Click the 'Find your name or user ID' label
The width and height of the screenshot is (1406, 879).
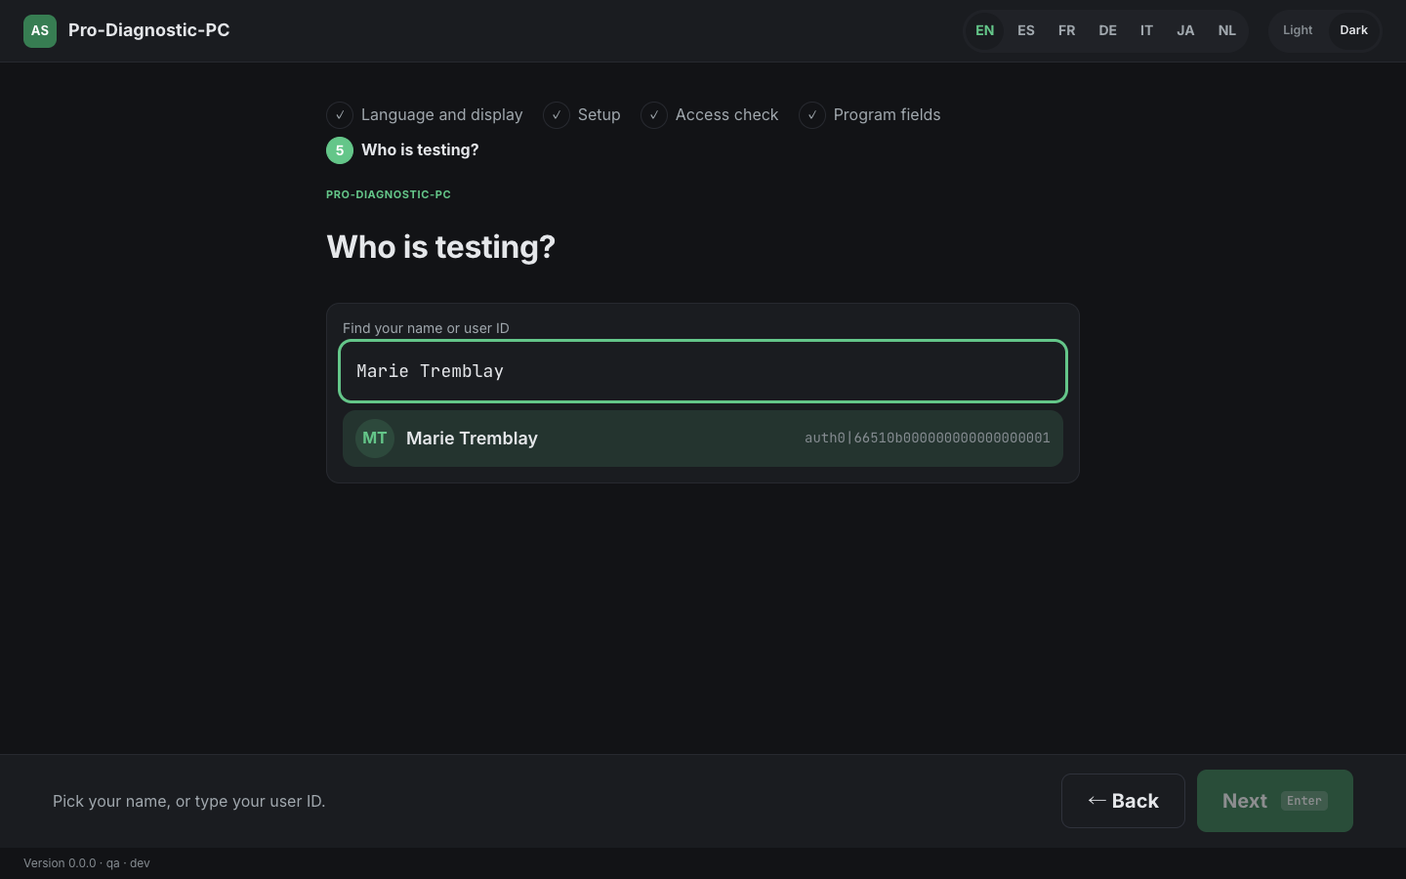(x=426, y=328)
